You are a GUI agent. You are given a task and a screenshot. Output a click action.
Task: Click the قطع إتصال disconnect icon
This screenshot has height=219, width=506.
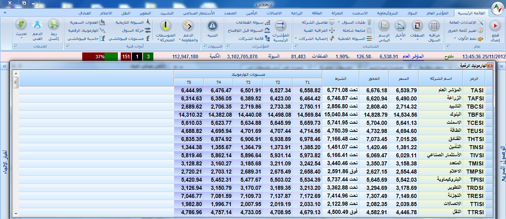pyautogui.click(x=495, y=26)
